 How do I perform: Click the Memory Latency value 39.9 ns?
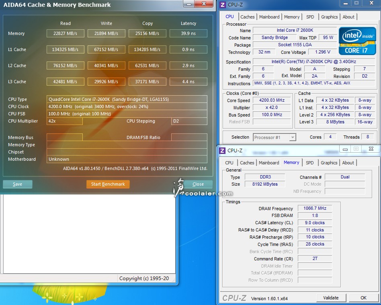coord(188,33)
